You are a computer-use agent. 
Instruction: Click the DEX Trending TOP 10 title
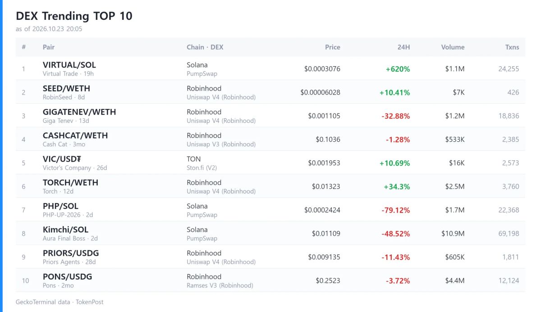coord(74,16)
